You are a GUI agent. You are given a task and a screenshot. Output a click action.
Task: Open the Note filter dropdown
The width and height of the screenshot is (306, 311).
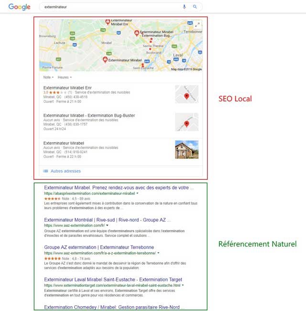click(x=48, y=77)
